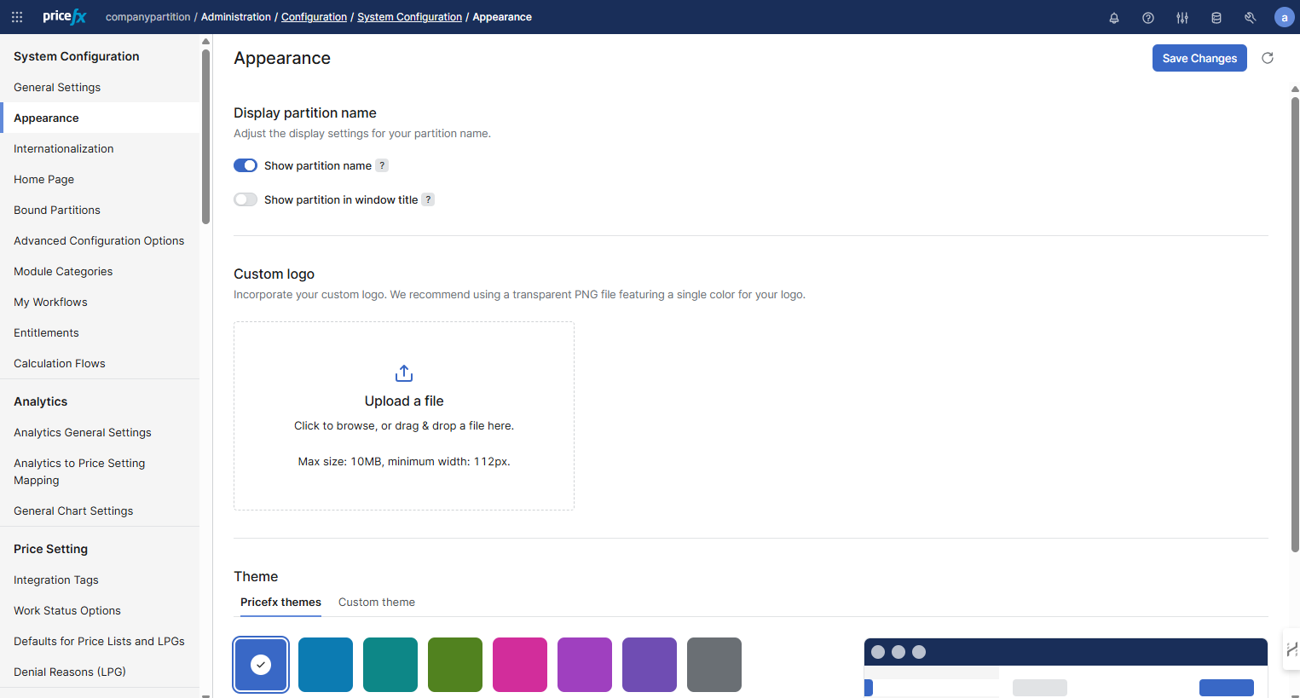The height and width of the screenshot is (698, 1300).
Task: Go to Advanced Configuration Options in sidebar
Action: (99, 240)
